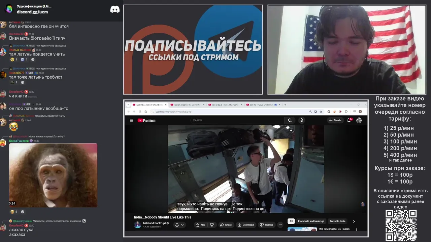
Task: Open the YouTube account avatar menu
Action: click(x=359, y=120)
